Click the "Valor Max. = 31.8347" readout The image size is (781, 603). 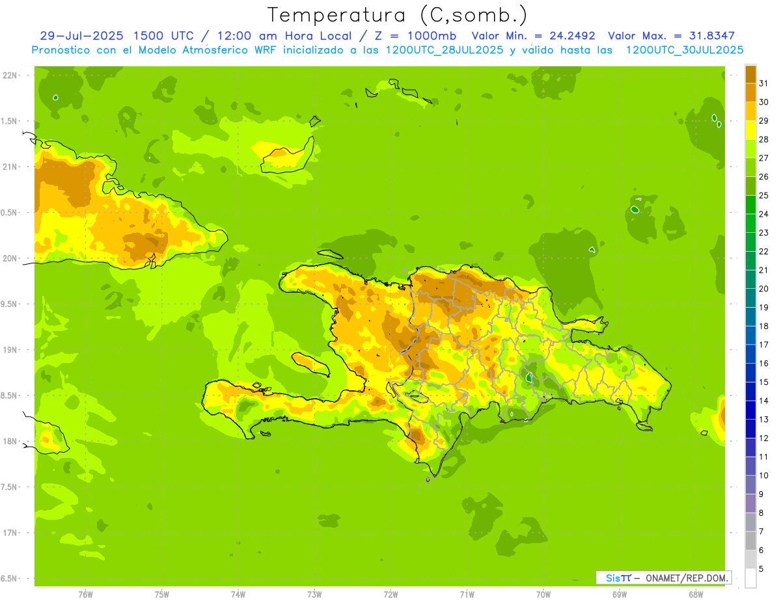coord(672,36)
